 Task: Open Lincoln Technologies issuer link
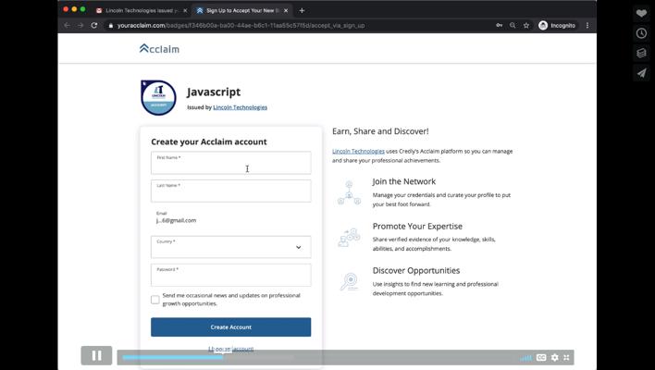click(x=241, y=107)
